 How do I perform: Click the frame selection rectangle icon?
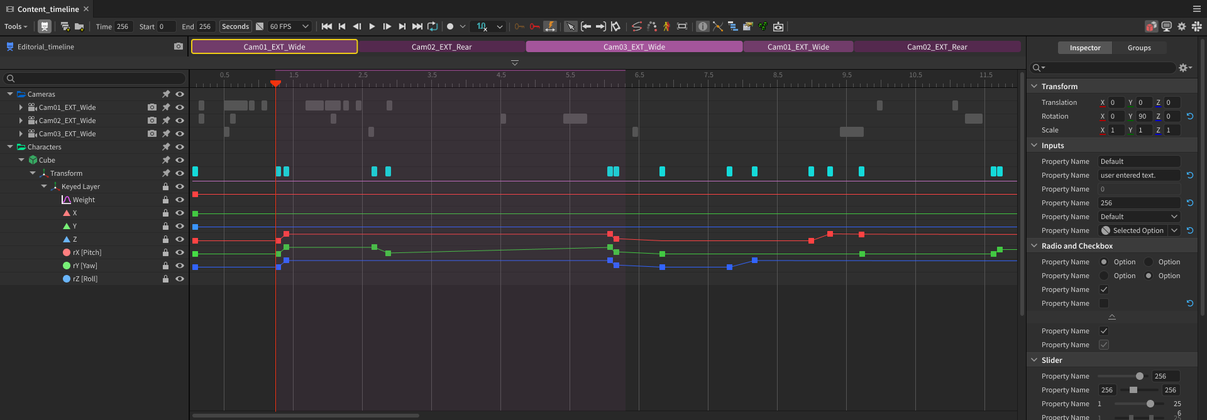tap(682, 26)
